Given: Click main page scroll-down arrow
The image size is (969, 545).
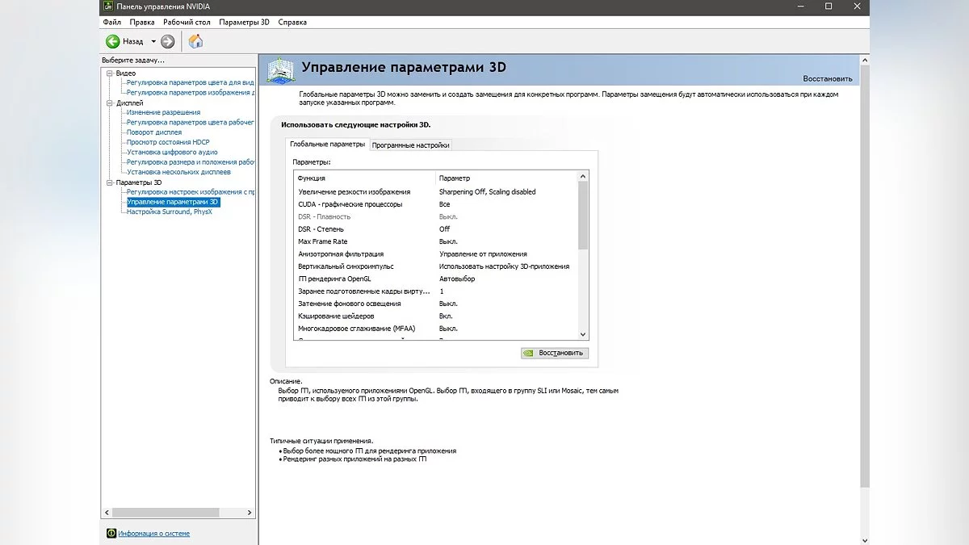Looking at the screenshot, I should pyautogui.click(x=866, y=540).
